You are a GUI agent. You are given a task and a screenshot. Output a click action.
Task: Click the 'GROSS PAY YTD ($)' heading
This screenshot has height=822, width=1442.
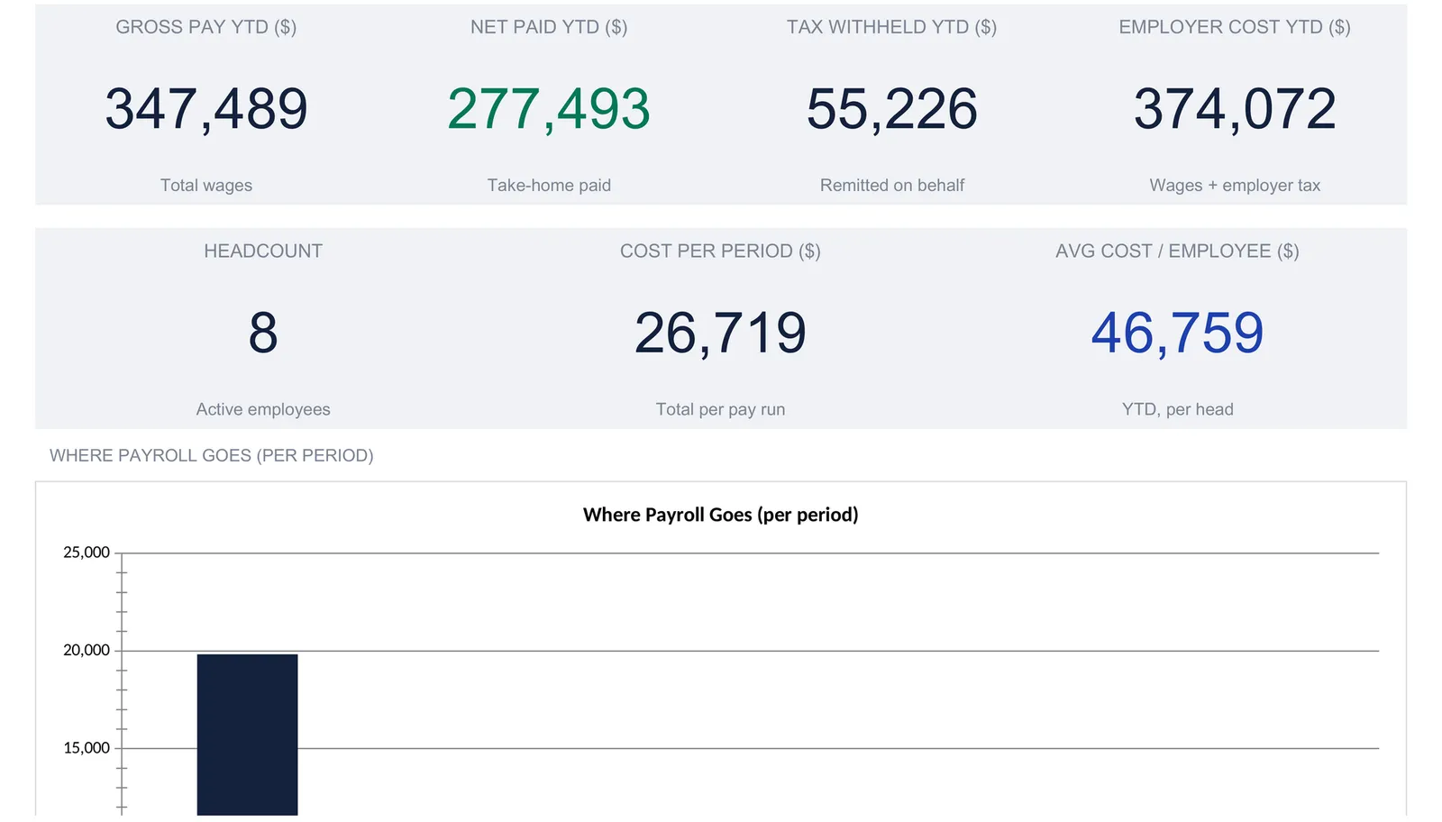coord(206,27)
